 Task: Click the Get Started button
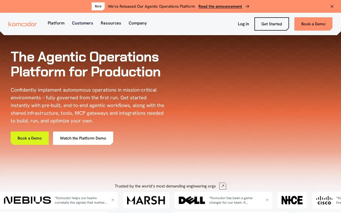pyautogui.click(x=272, y=24)
